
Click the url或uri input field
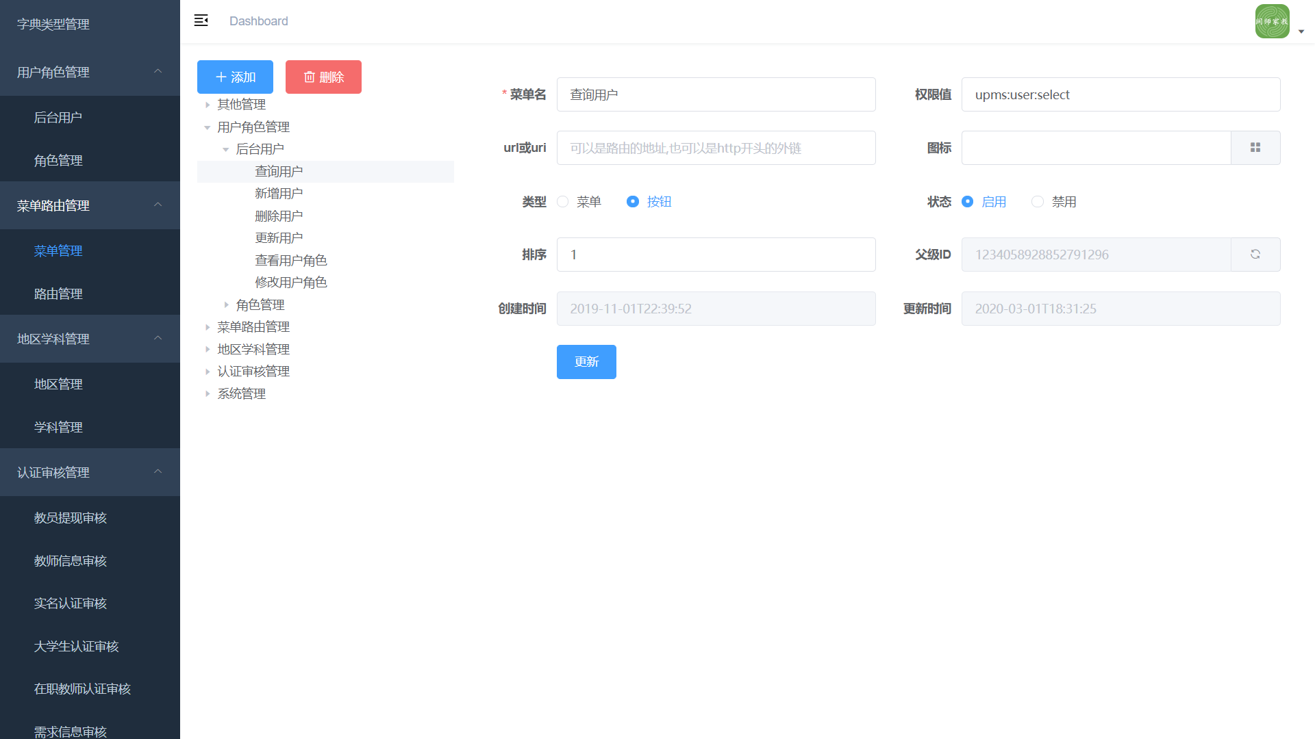tap(716, 148)
